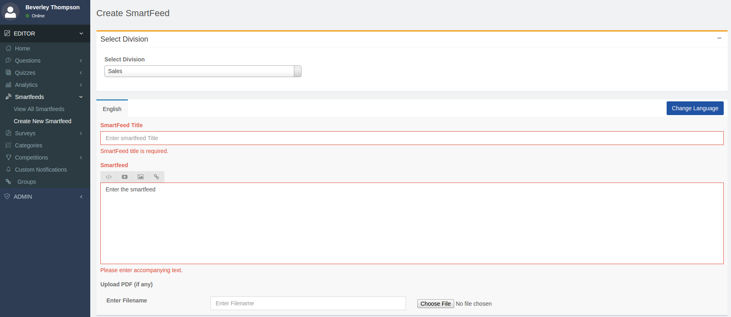Click the Categories list icon

[x=8, y=145]
